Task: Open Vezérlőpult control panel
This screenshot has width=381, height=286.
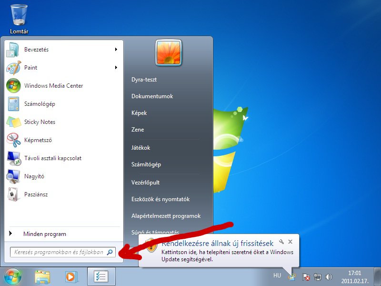Action: pos(145,183)
